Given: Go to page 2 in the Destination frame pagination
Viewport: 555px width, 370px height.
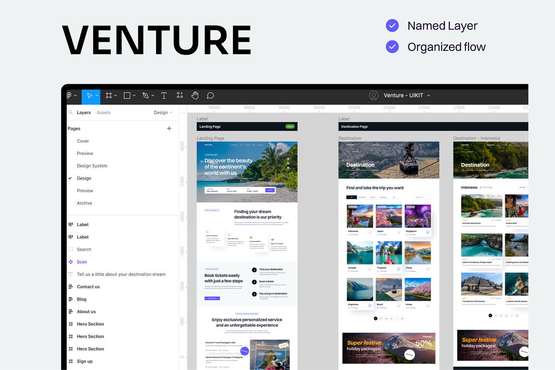Looking at the screenshot, I should 381,319.
